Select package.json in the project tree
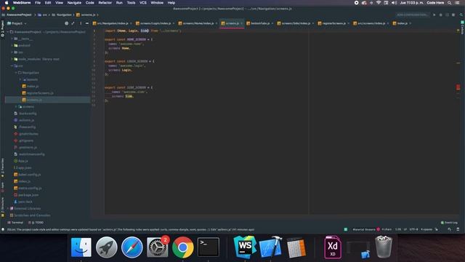This screenshot has width=465, height=262. coord(26,195)
